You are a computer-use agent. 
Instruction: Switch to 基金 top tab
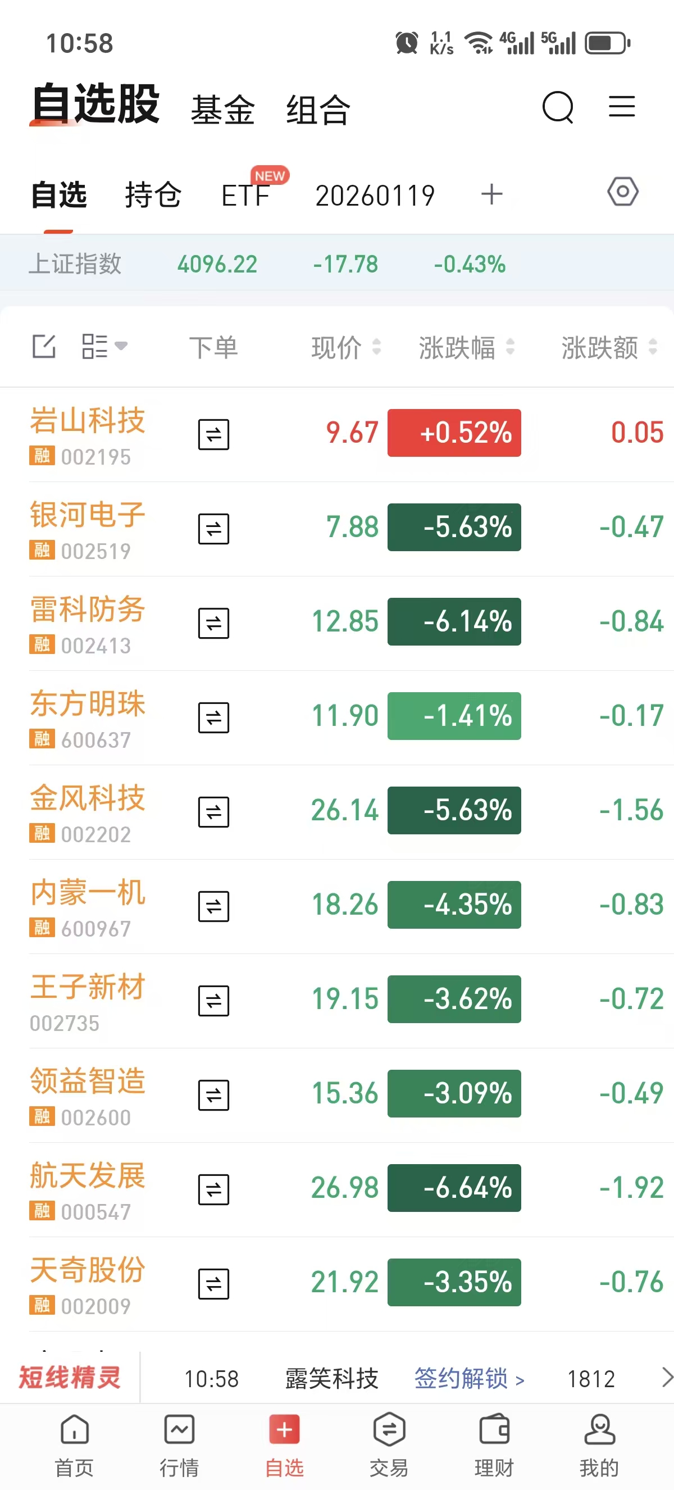pos(222,110)
